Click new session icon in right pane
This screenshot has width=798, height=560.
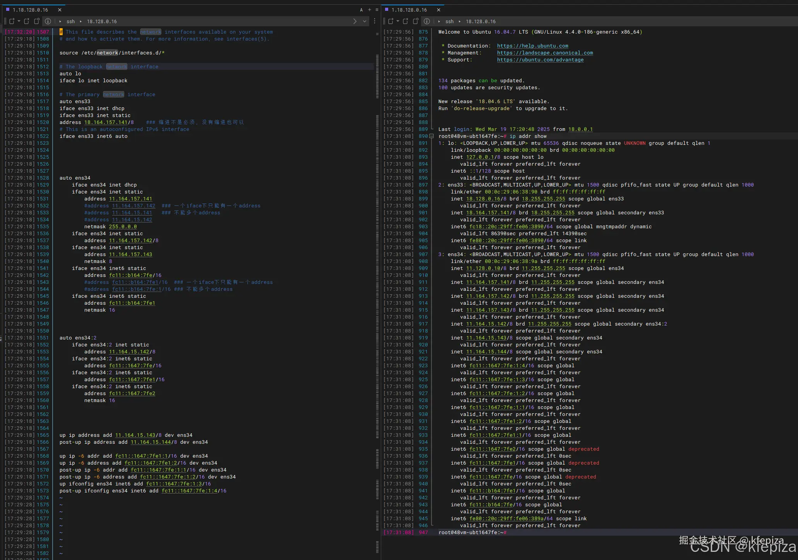pos(391,21)
